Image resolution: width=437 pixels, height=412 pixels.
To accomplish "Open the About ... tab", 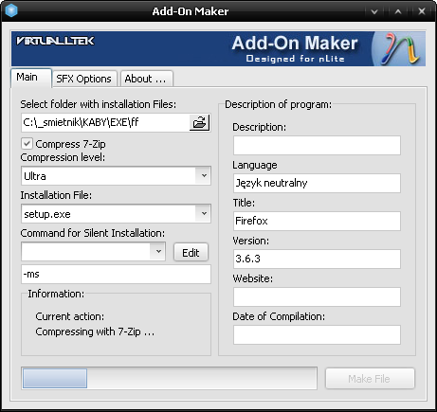I will [145, 79].
